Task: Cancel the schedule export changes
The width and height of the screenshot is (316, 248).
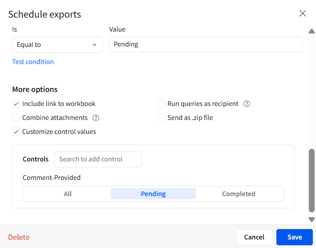Action: [x=254, y=237]
